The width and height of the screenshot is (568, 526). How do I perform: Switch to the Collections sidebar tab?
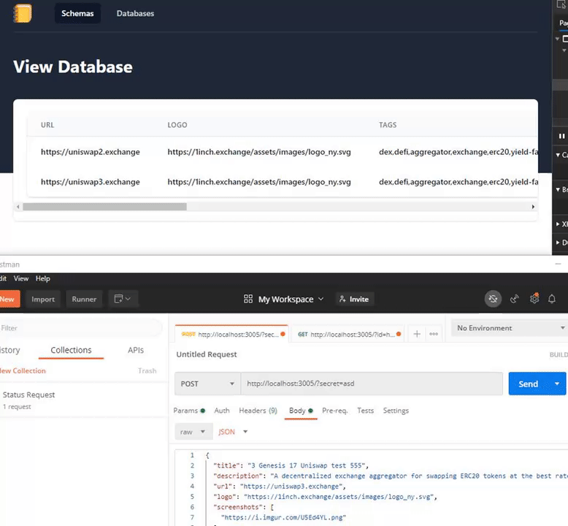click(71, 350)
